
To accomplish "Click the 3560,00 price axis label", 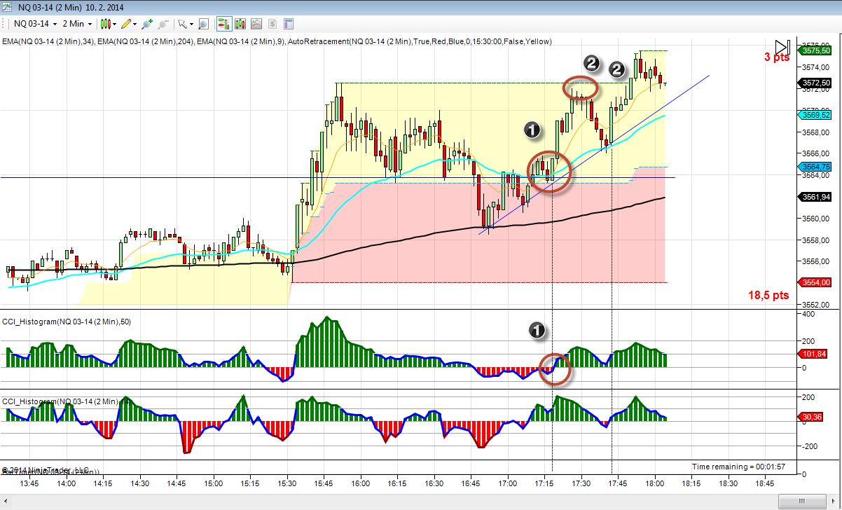I will 816,219.
